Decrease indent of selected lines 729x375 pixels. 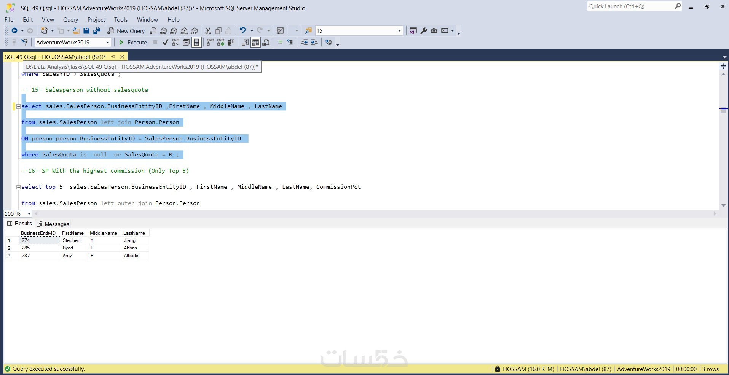click(x=304, y=42)
